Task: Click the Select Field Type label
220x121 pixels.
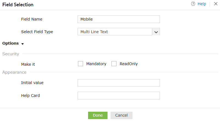Action: [x=37, y=32]
